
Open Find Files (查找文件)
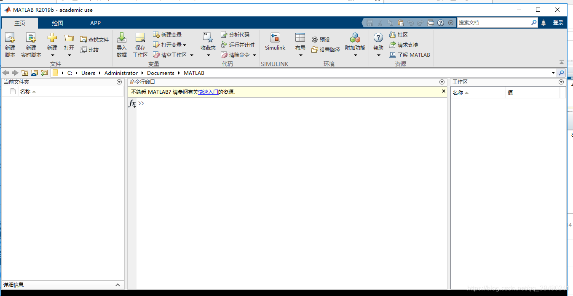click(94, 40)
